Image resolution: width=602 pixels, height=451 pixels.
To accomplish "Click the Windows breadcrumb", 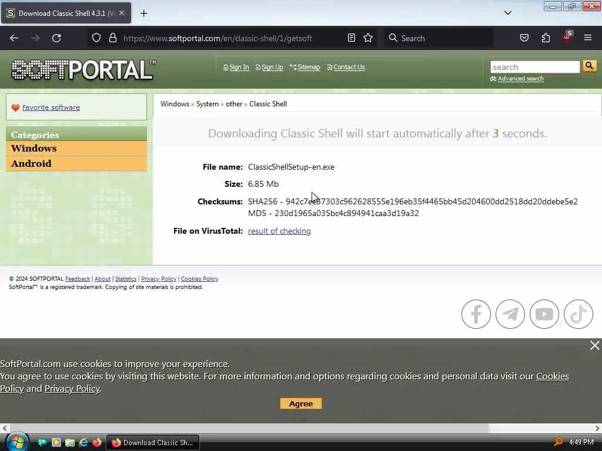I will pyautogui.click(x=175, y=104).
